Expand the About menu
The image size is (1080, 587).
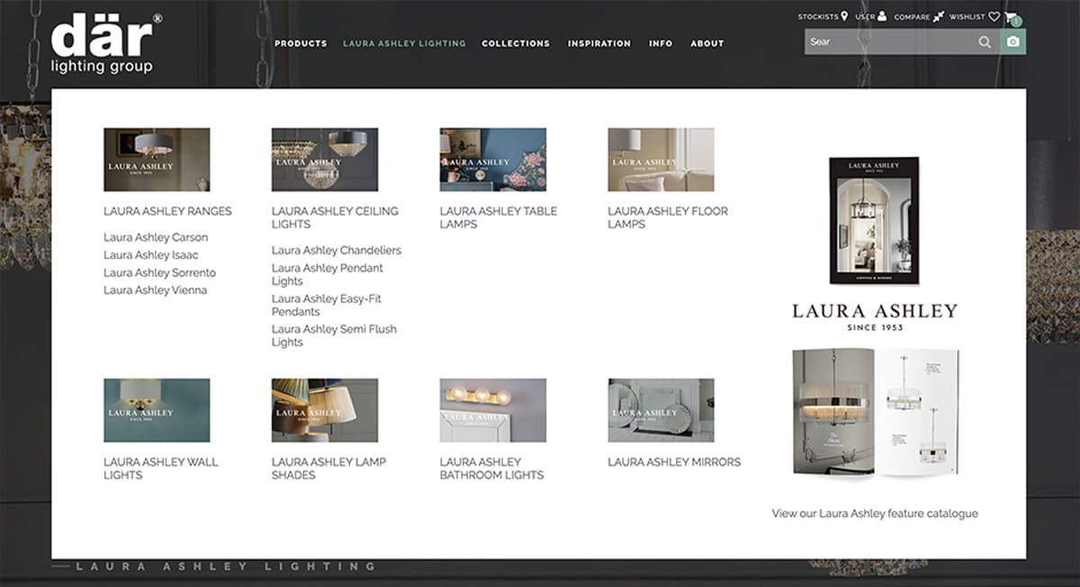tap(706, 43)
